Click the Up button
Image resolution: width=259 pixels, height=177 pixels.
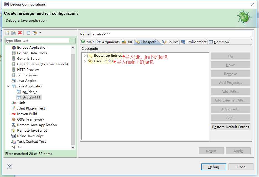point(230,56)
